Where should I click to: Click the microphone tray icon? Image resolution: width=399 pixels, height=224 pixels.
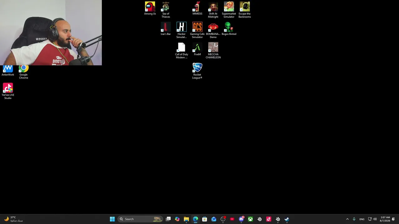[354, 219]
